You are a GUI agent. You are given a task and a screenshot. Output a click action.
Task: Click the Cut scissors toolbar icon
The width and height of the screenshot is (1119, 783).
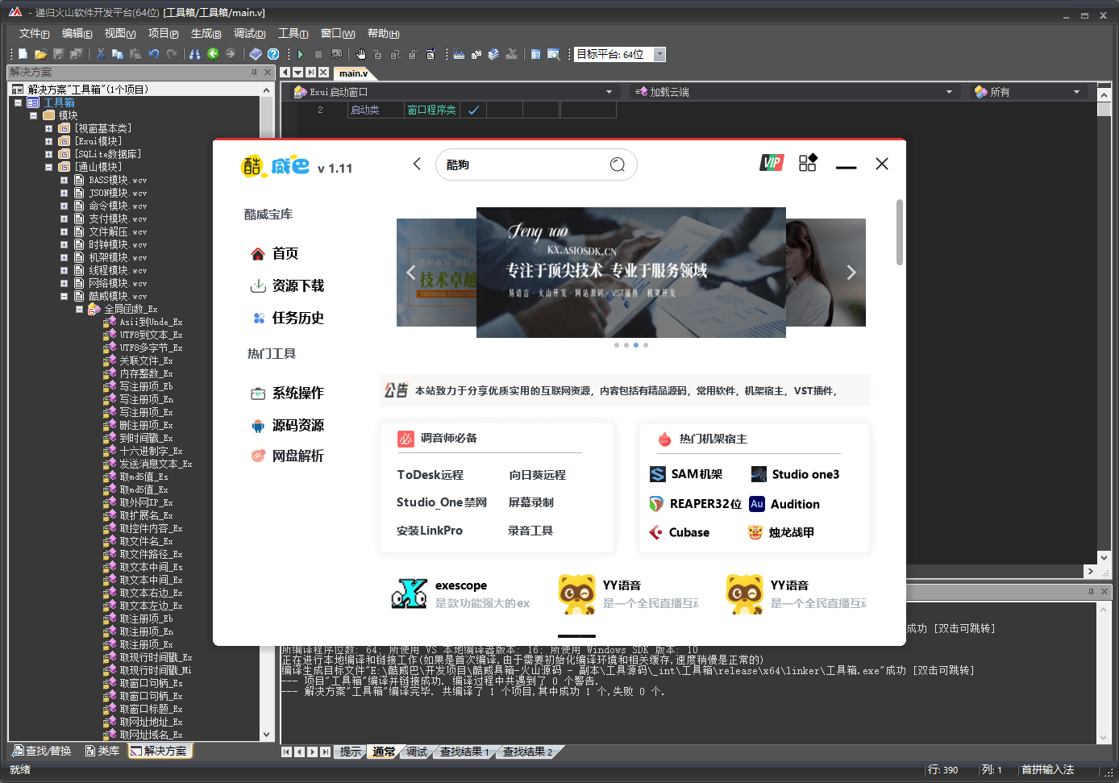click(101, 54)
